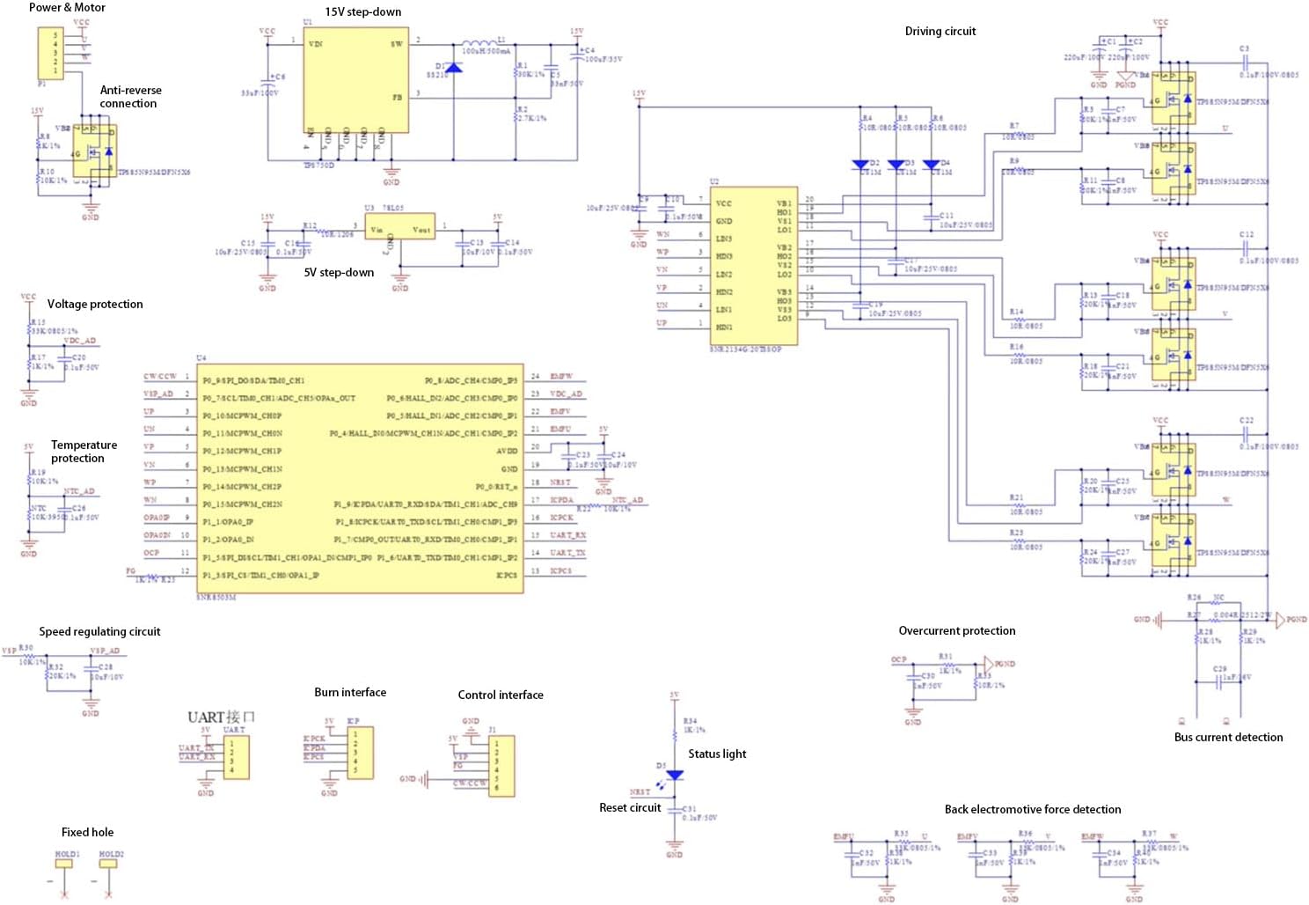Select the UART four-pin connector

click(236, 757)
